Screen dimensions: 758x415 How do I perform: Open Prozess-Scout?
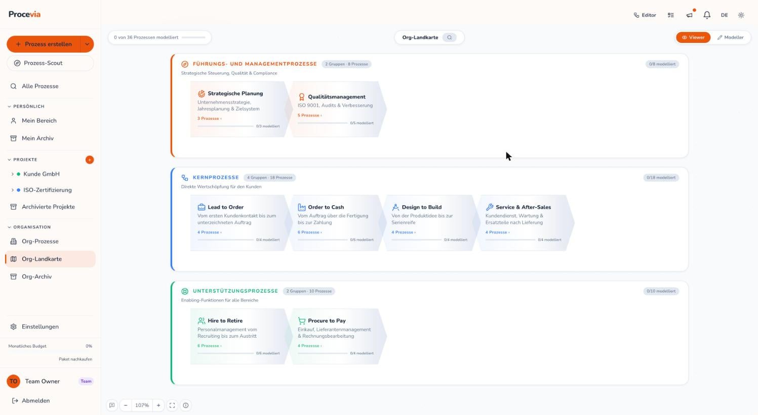pos(50,63)
